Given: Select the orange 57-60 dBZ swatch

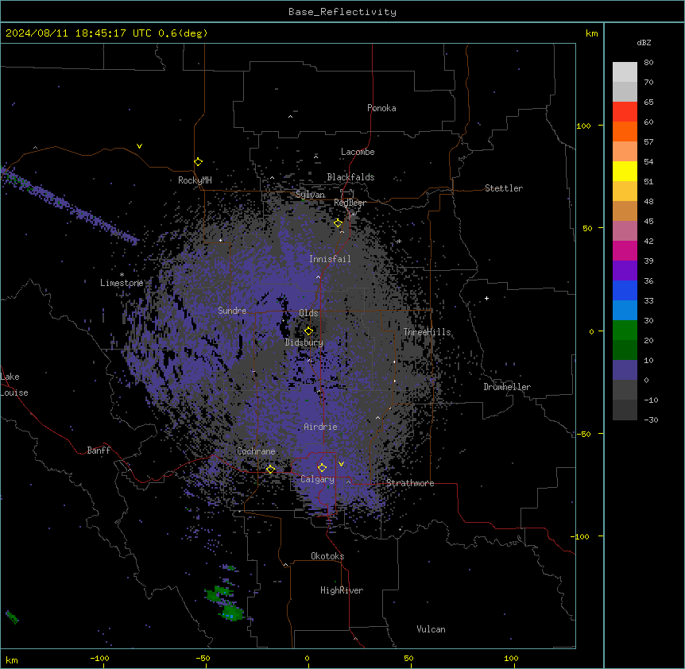Looking at the screenshot, I should 625,131.
